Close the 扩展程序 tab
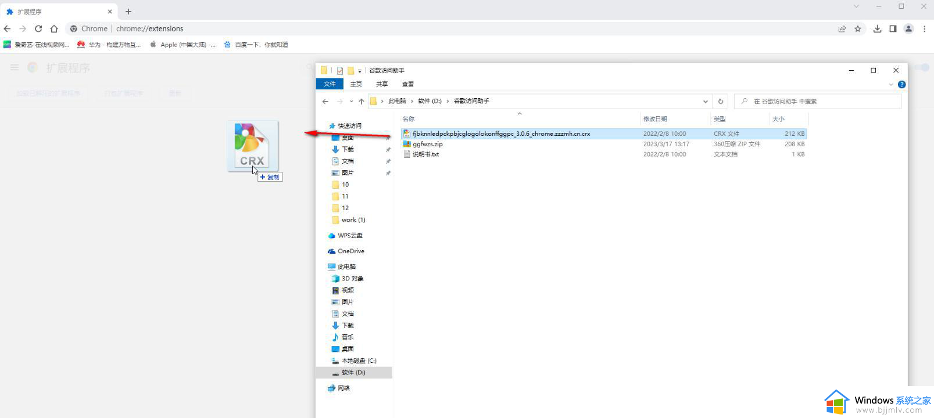The image size is (934, 418). pyautogui.click(x=110, y=12)
